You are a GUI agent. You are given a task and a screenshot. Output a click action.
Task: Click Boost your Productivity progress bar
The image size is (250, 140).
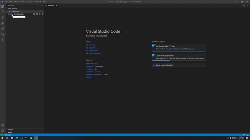[179, 67]
